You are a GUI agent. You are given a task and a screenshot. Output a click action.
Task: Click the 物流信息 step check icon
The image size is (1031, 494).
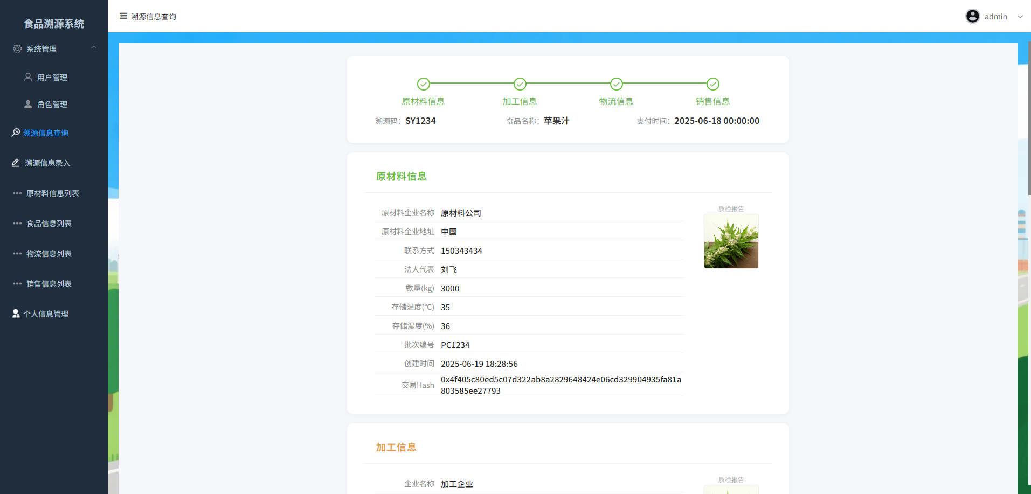[x=617, y=84]
